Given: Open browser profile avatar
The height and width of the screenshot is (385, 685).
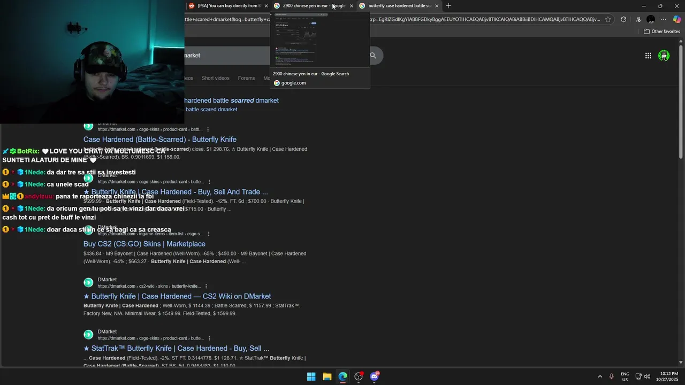Looking at the screenshot, I should tap(651, 19).
